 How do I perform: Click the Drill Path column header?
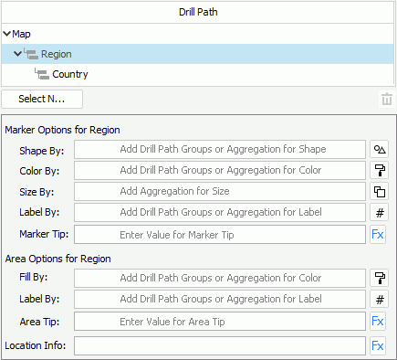[x=198, y=12]
